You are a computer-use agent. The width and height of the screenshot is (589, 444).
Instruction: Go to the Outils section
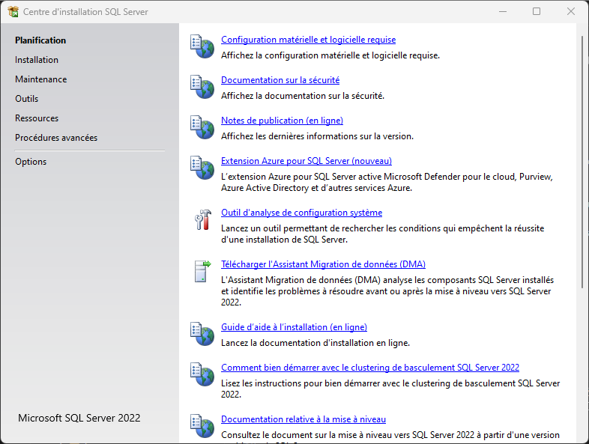click(x=27, y=99)
